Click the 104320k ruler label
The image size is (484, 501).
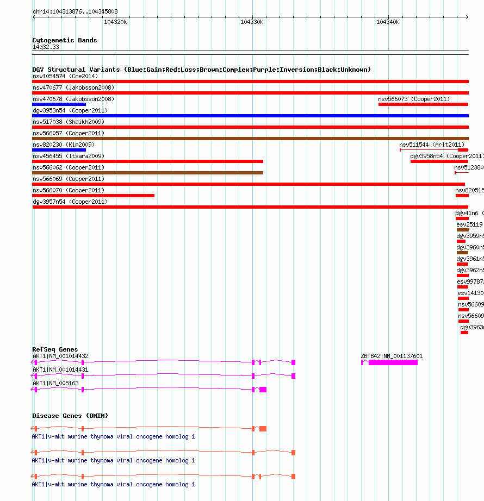click(115, 22)
